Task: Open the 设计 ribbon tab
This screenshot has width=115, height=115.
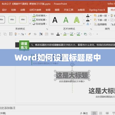Action: (4, 10)
